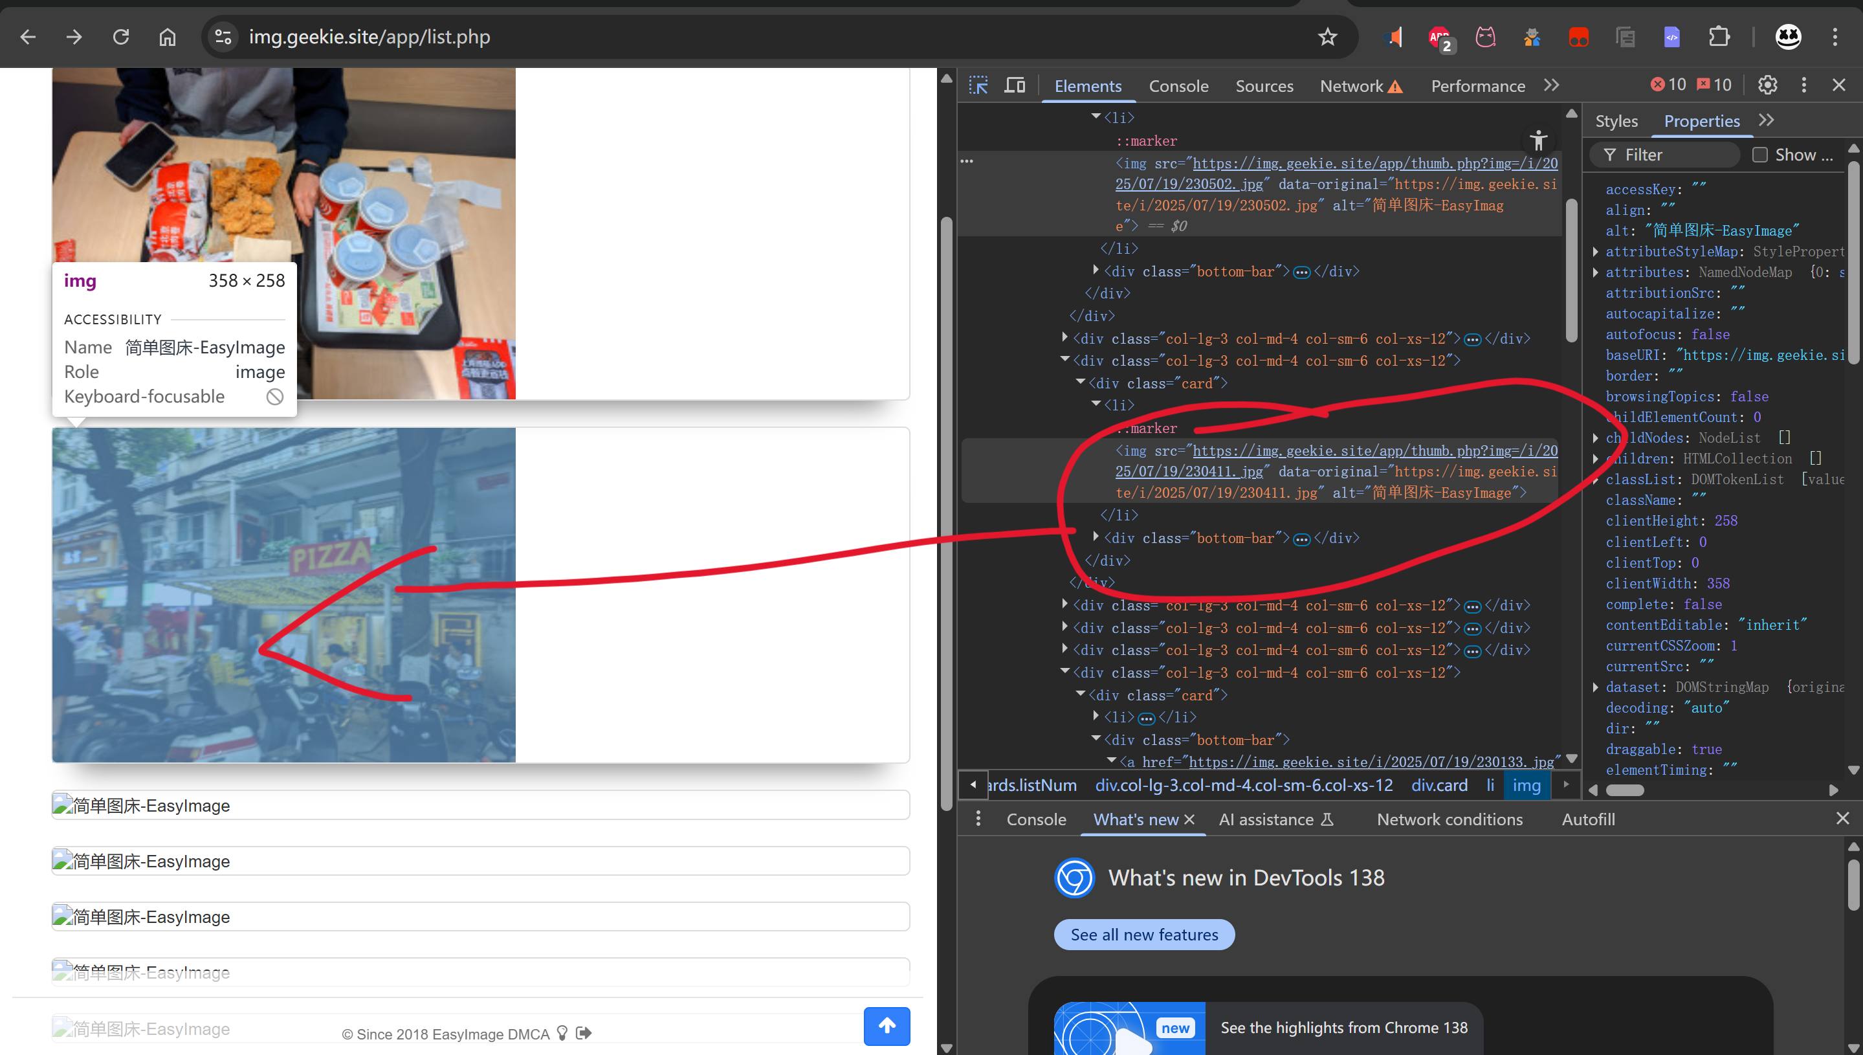
Task: Bookmark this page with the star icon
Action: 1327,37
